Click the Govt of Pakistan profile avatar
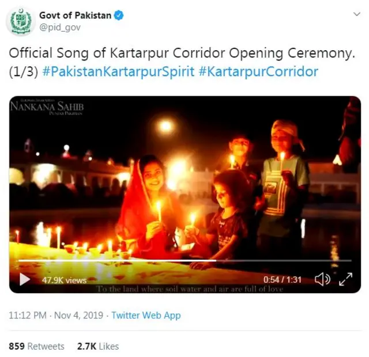This screenshot has height=357, width=369. [x=21, y=21]
